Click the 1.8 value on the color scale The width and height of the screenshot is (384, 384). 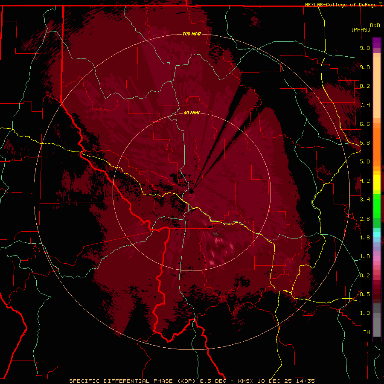[x=365, y=238]
